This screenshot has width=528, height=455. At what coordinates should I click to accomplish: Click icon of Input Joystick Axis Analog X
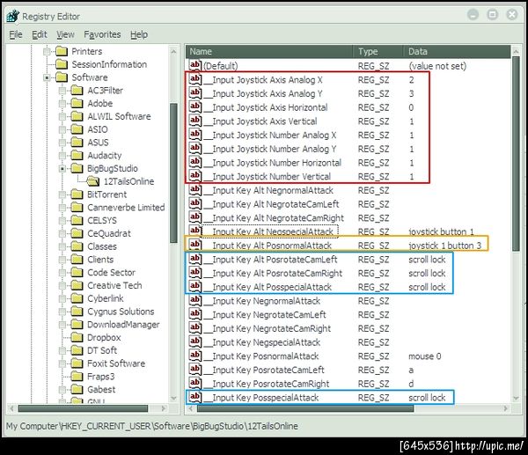[x=195, y=79]
